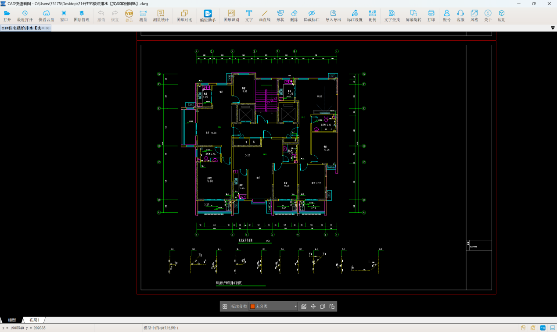
Task: Open the 快看云盘 cloud disk
Action: tap(46, 16)
